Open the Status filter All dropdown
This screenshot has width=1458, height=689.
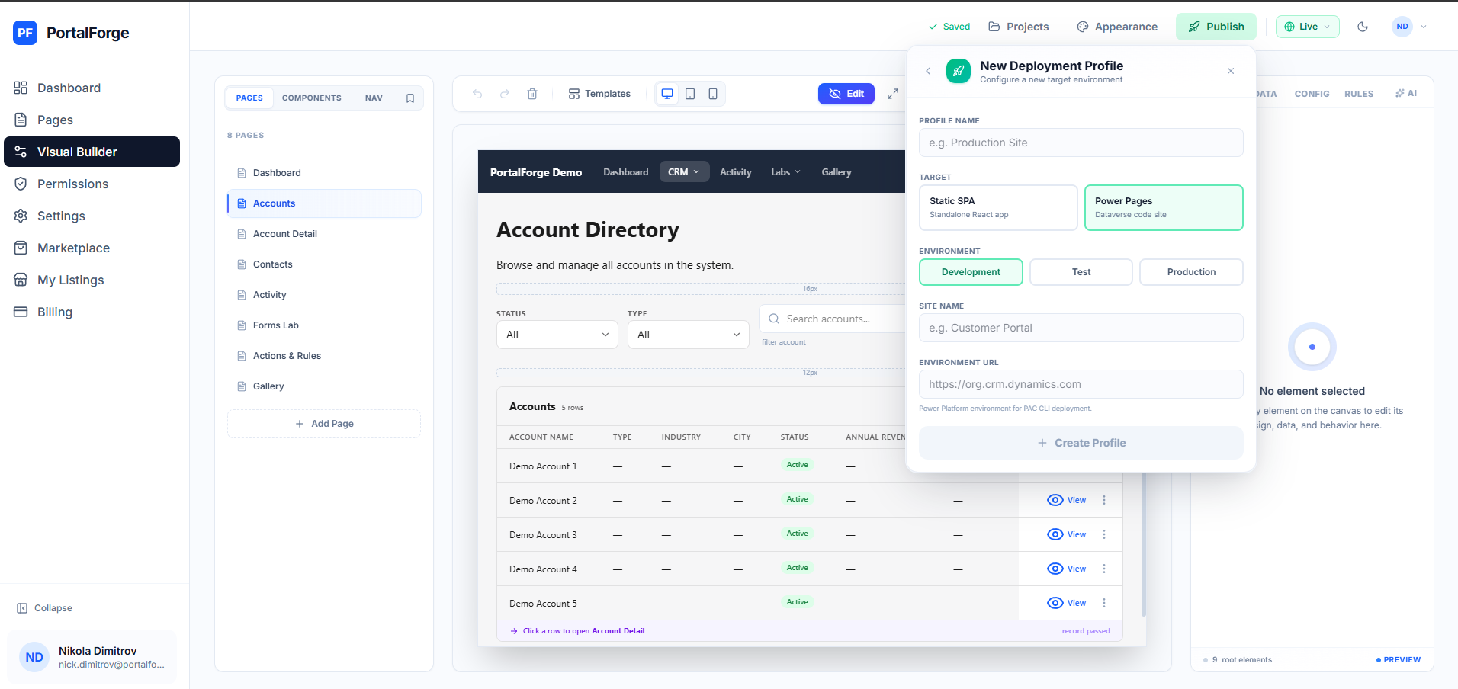click(556, 334)
